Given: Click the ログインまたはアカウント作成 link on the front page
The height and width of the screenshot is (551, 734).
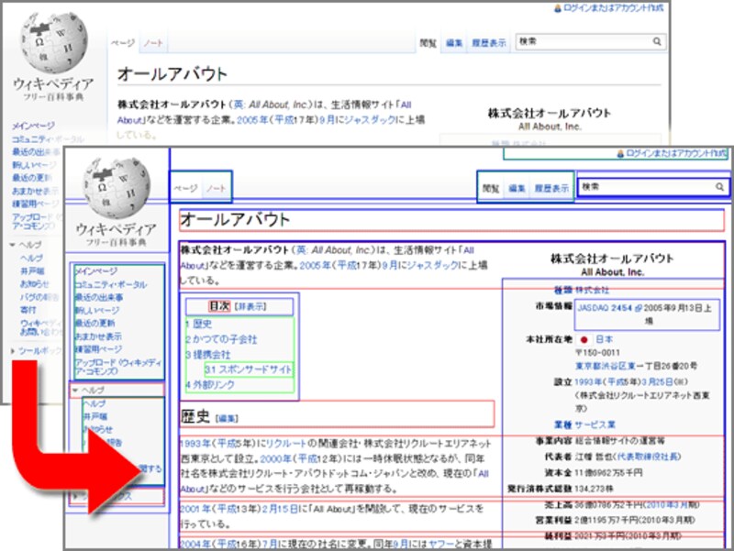Looking at the screenshot, I should pyautogui.click(x=676, y=153).
